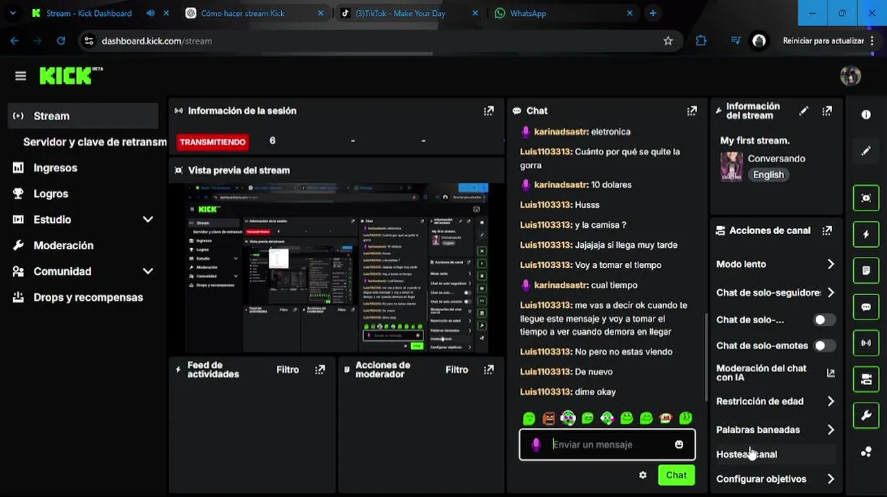Image resolution: width=887 pixels, height=497 pixels.
Task: Toggle Chat de solo-emotes switch
Action: [824, 346]
